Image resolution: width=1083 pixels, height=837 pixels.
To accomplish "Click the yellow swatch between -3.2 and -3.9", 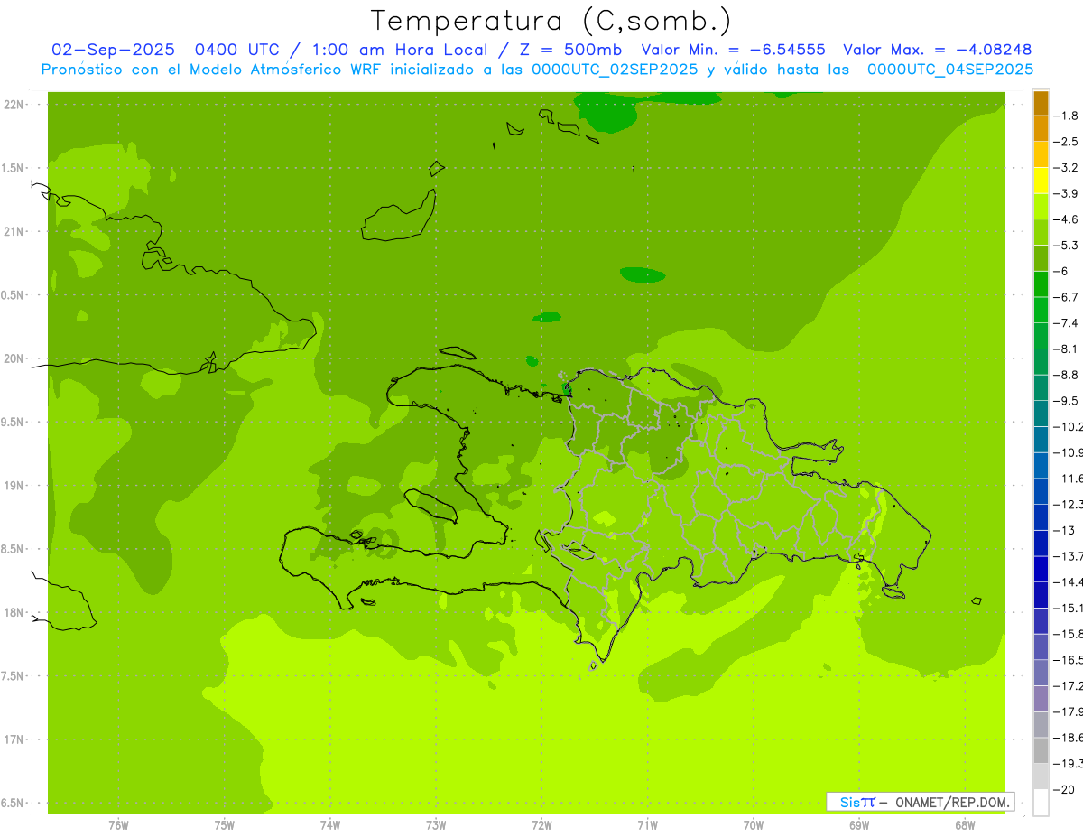I will point(1041,181).
